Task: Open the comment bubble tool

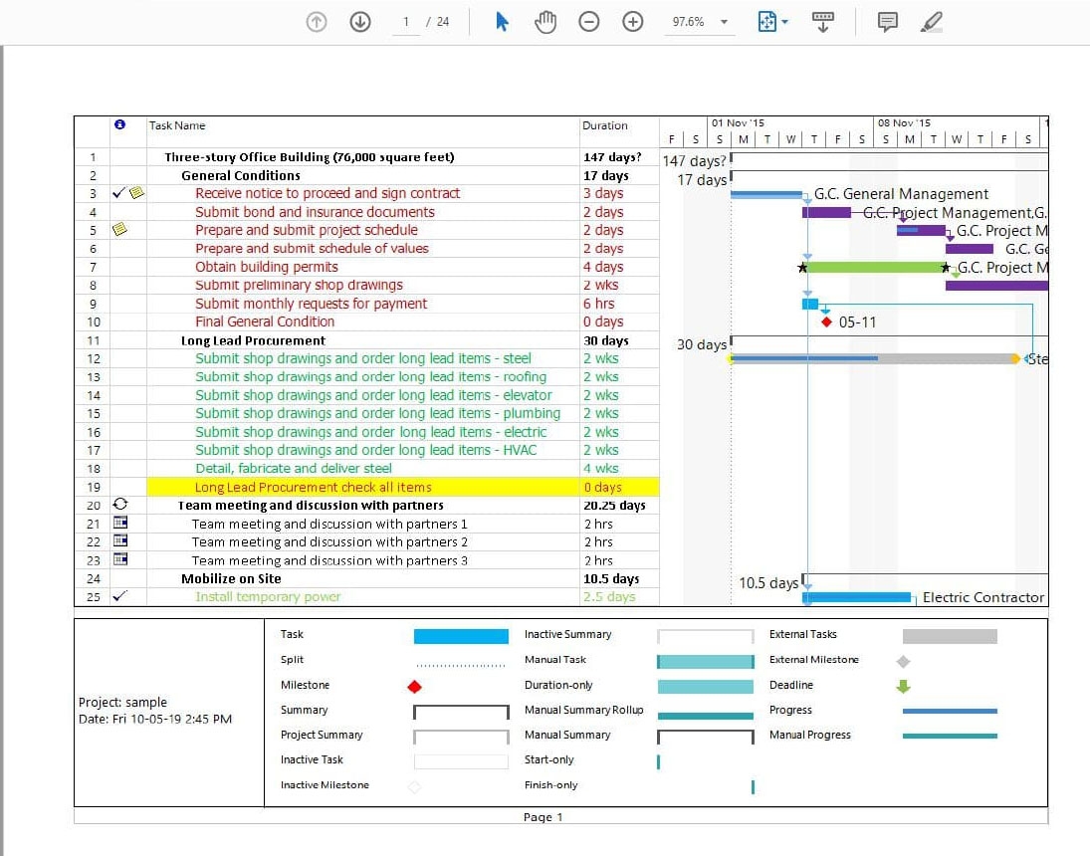Action: (885, 21)
